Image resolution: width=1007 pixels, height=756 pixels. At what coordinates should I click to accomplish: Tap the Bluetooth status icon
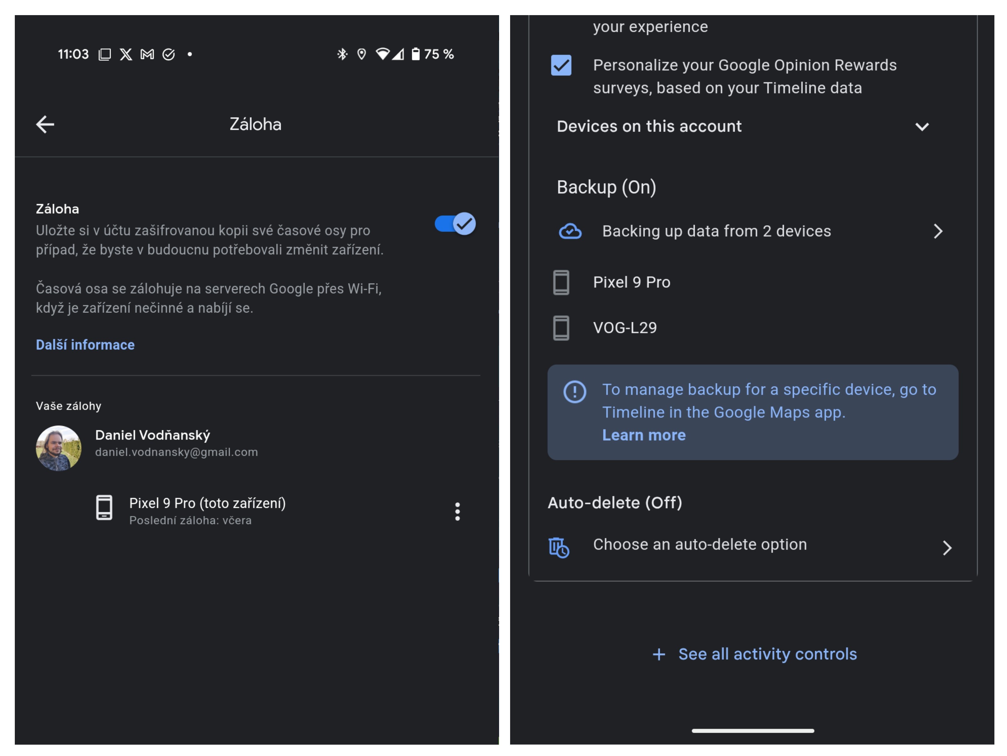[342, 54]
